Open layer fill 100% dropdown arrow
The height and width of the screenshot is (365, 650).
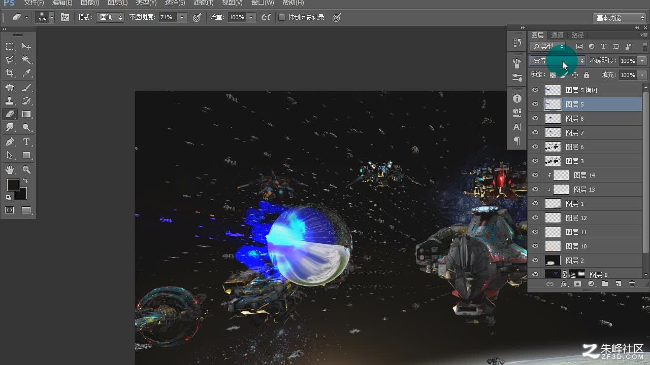[642, 75]
